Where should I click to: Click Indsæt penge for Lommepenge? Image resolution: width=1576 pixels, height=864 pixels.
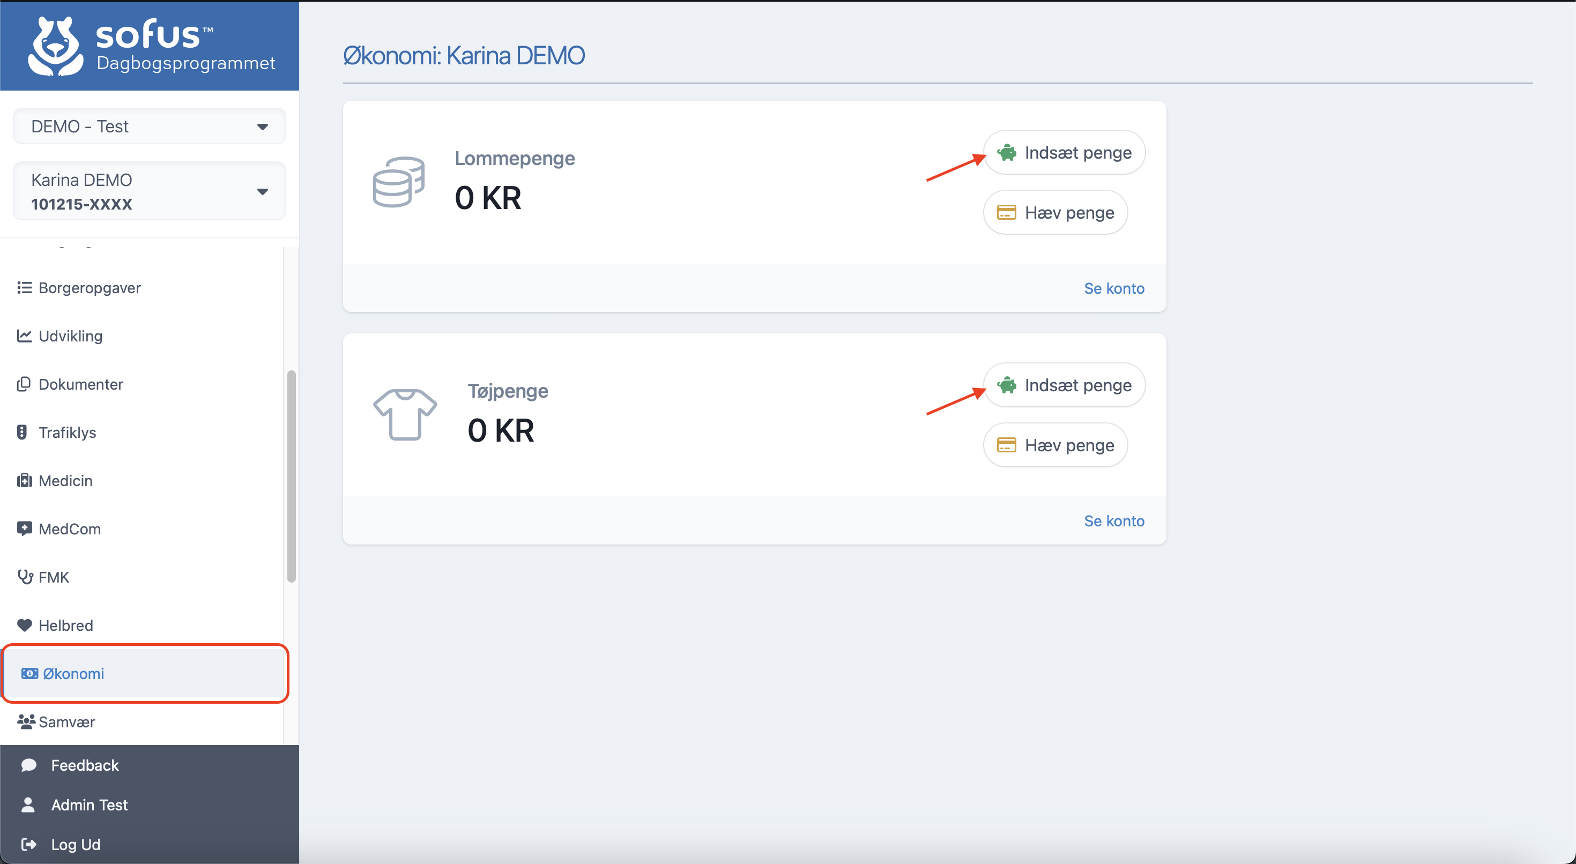1064,152
